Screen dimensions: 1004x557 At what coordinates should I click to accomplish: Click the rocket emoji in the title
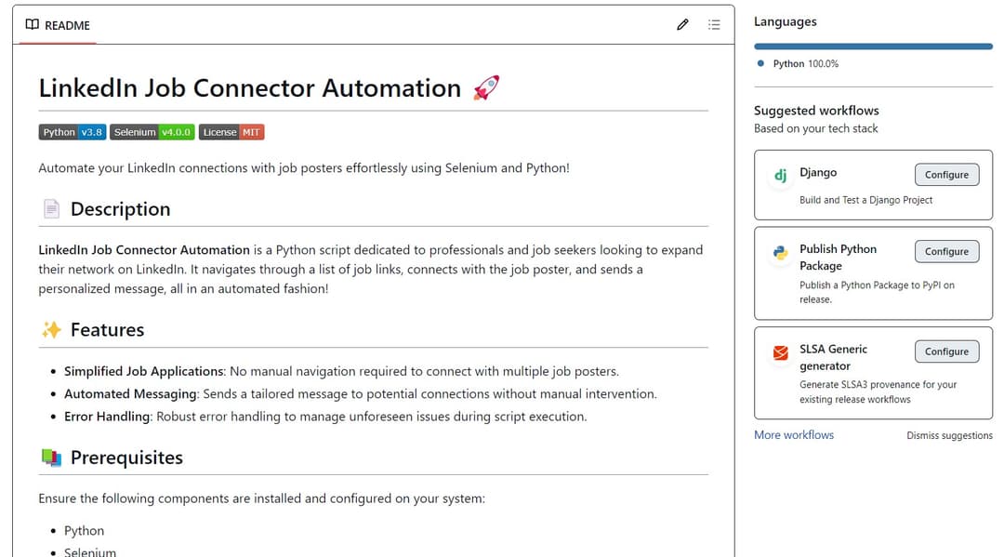pyautogui.click(x=486, y=87)
